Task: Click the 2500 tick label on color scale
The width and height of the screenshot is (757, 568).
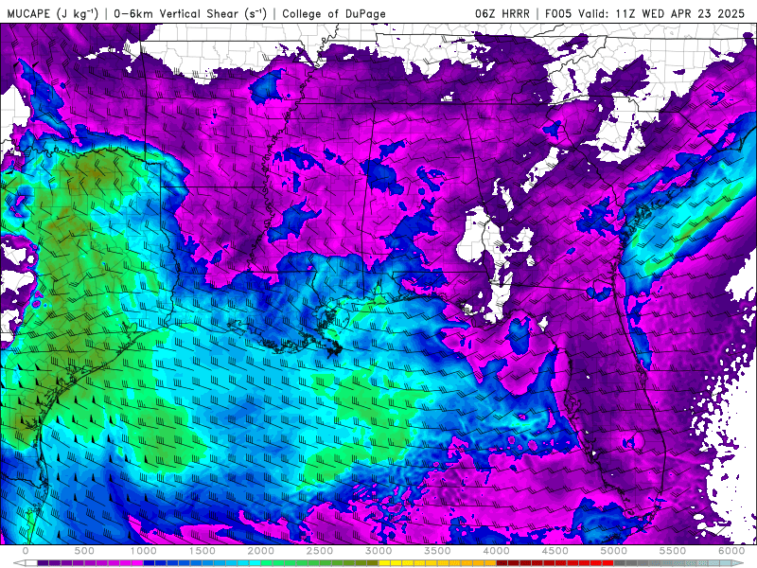Action: [320, 551]
